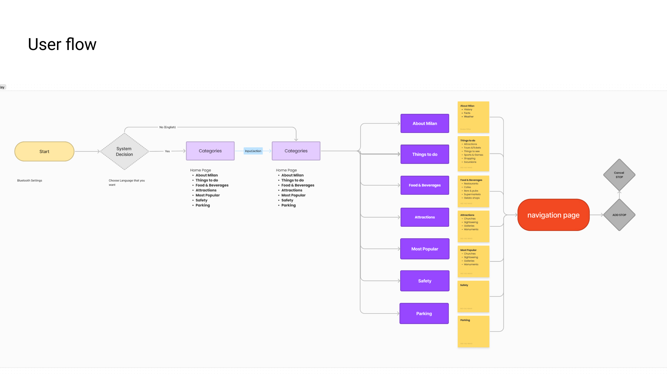
Task: Select the About Milan purple box
Action: pyautogui.click(x=425, y=123)
